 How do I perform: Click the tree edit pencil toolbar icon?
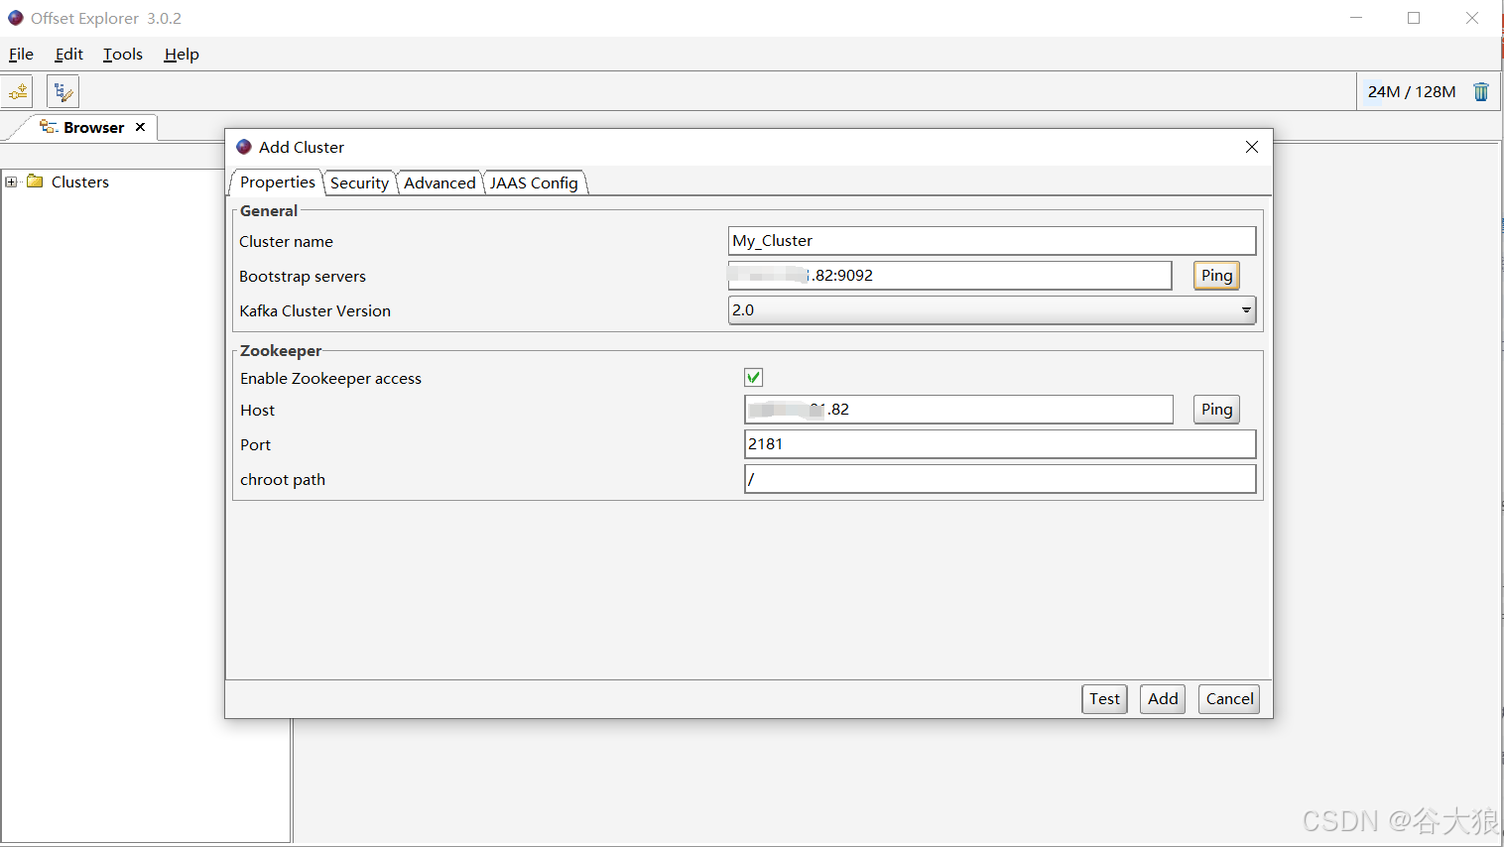click(63, 92)
